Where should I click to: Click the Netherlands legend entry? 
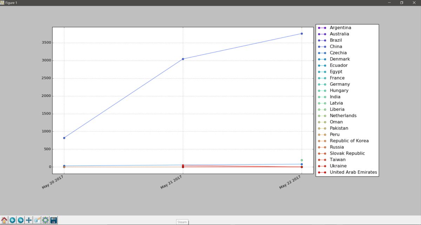(337, 116)
